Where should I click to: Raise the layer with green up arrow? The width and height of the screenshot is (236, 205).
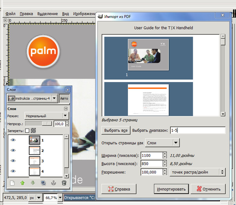(x=22, y=183)
